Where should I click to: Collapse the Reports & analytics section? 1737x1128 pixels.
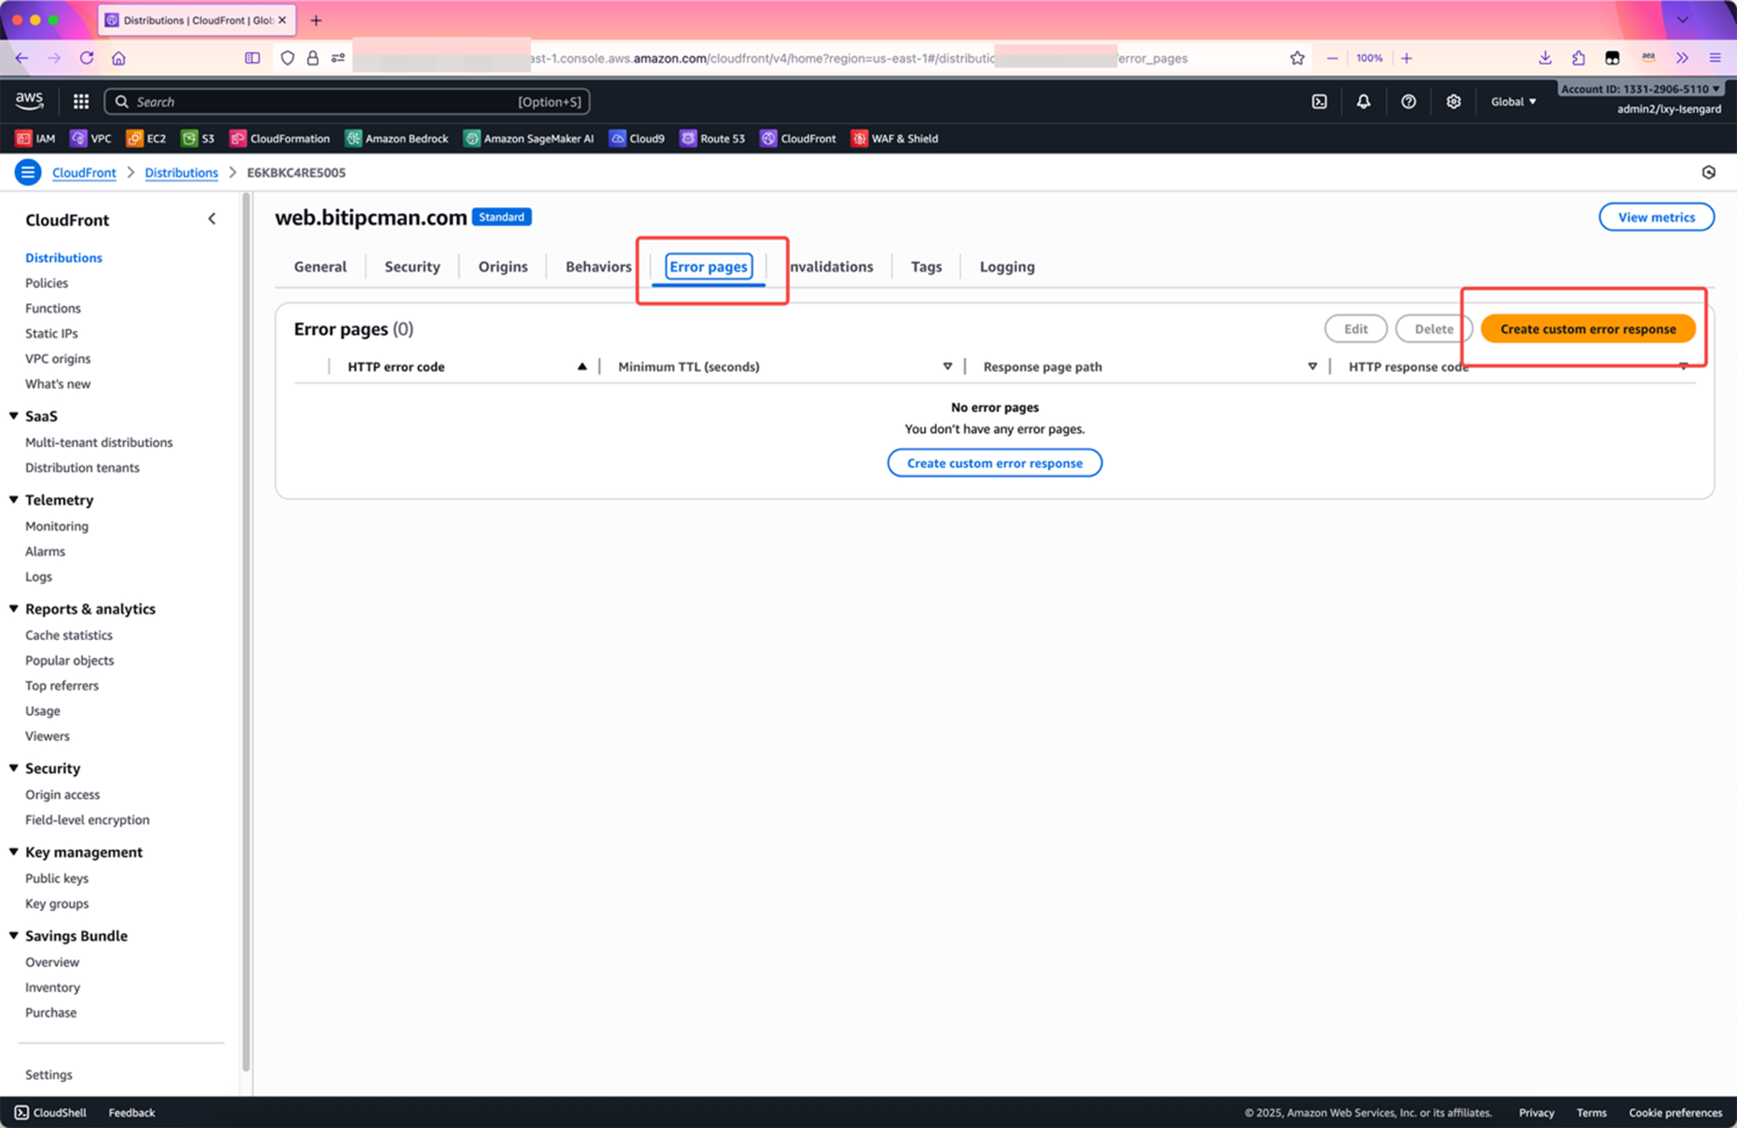pyautogui.click(x=14, y=609)
